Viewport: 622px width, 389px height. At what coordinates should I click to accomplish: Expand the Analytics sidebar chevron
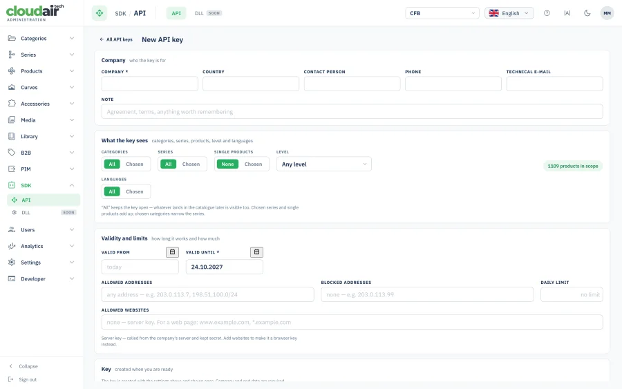pos(72,246)
